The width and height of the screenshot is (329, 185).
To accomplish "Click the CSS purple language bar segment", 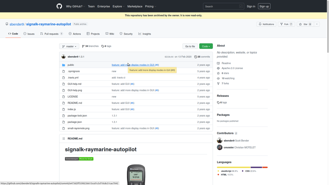I will (256, 167).
